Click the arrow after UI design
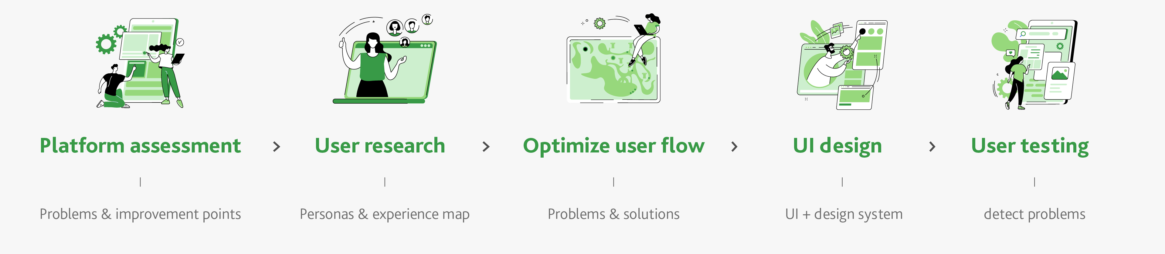Viewport: 1165px width, 254px height. click(x=932, y=146)
